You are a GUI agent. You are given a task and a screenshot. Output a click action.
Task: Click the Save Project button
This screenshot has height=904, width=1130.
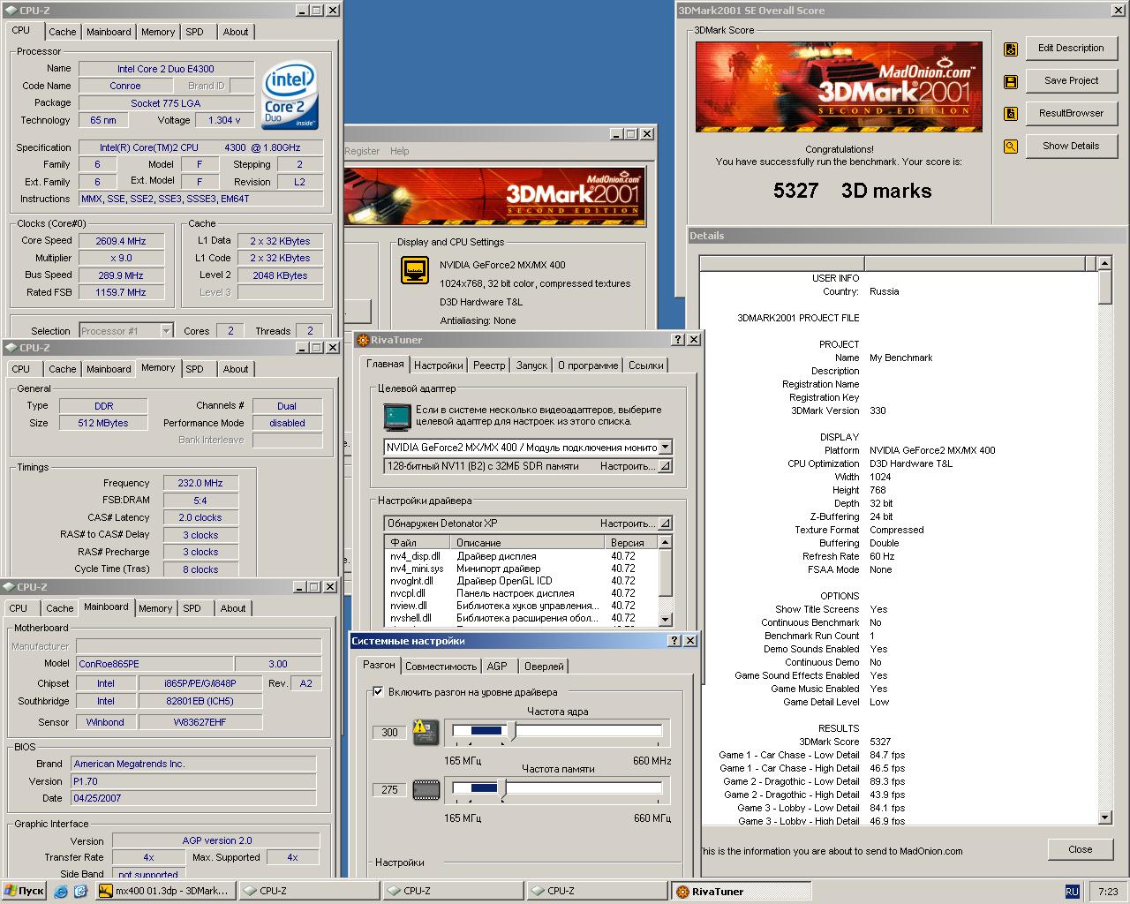click(1071, 80)
